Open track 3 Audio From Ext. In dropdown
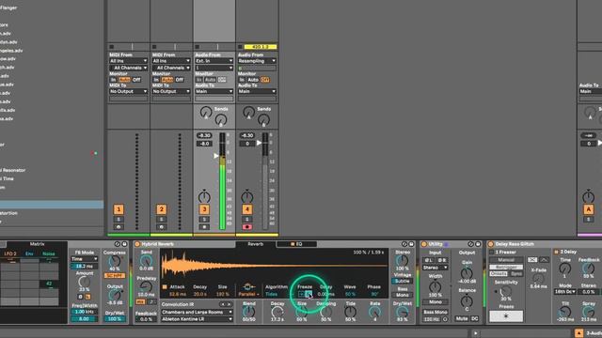 pyautogui.click(x=214, y=61)
